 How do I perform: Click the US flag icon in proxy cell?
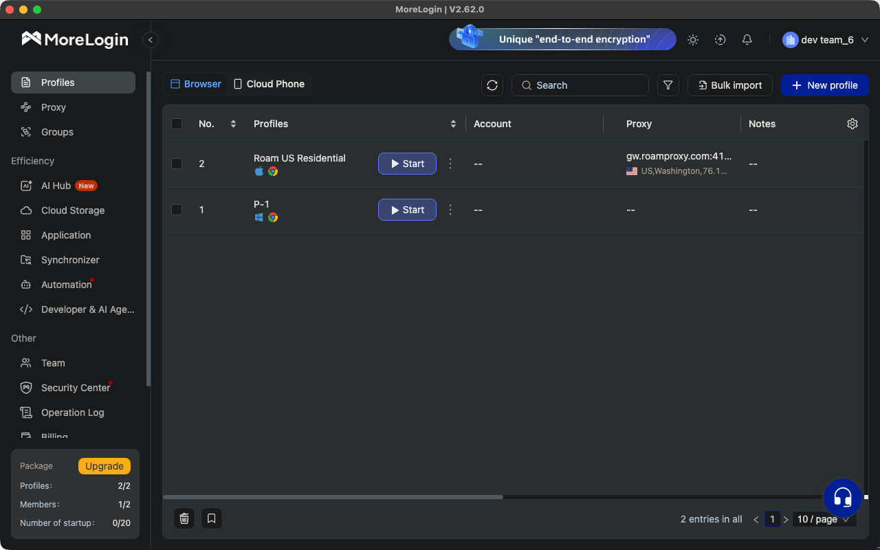pos(632,171)
